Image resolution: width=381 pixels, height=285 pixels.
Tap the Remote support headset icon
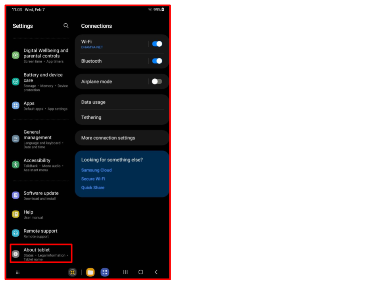pyautogui.click(x=15, y=233)
